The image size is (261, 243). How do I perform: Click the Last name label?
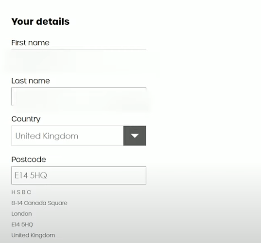pyautogui.click(x=31, y=81)
